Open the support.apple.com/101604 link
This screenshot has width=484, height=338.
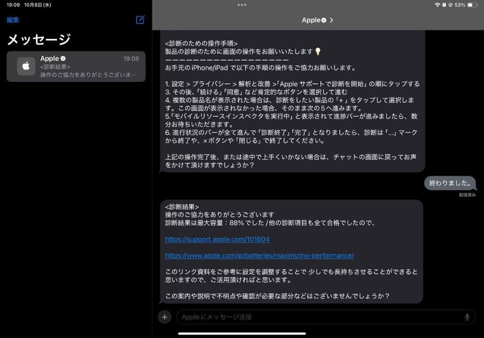click(217, 239)
